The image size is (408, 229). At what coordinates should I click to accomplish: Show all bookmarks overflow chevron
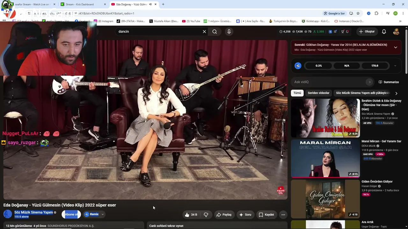[400, 21]
